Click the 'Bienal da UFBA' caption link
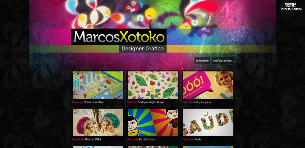 pyautogui.click(x=93, y=139)
